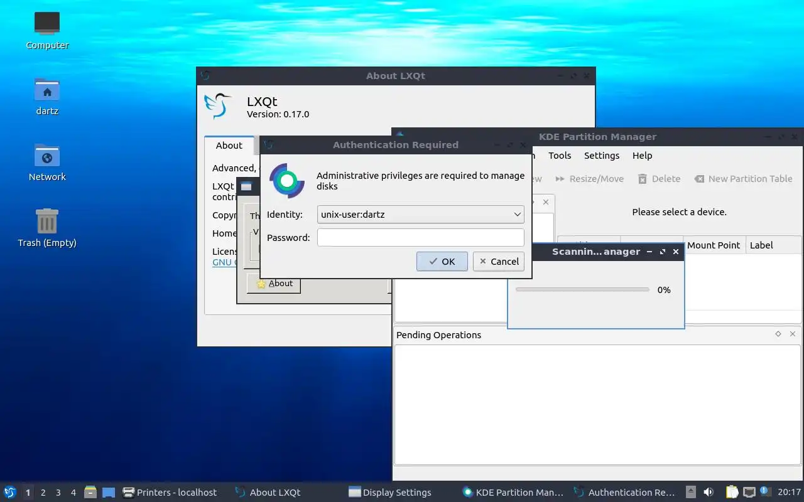Click the 'Version: 0.17.0' text

tap(278, 114)
